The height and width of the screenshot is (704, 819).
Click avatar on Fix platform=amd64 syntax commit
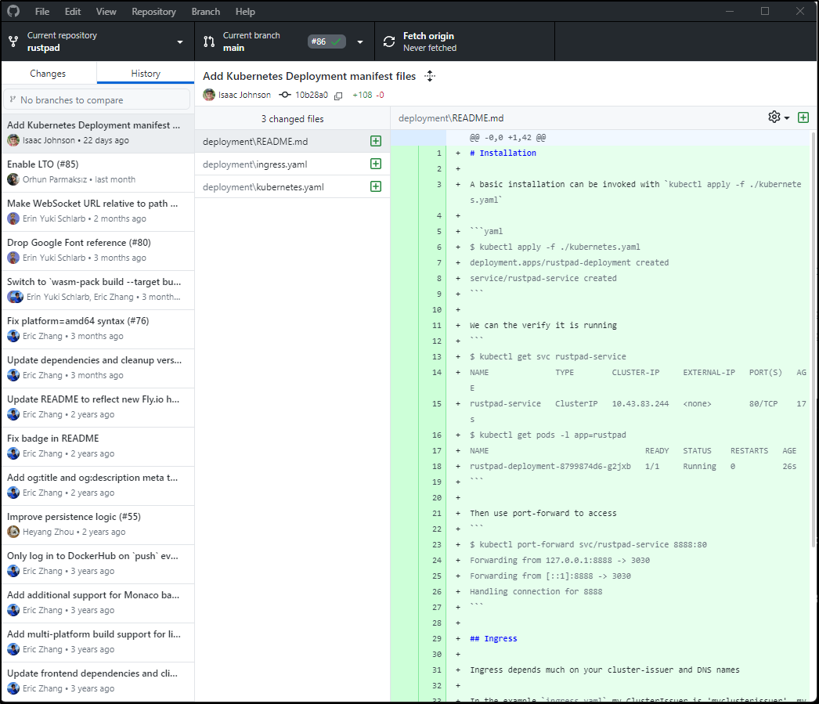[x=13, y=336]
